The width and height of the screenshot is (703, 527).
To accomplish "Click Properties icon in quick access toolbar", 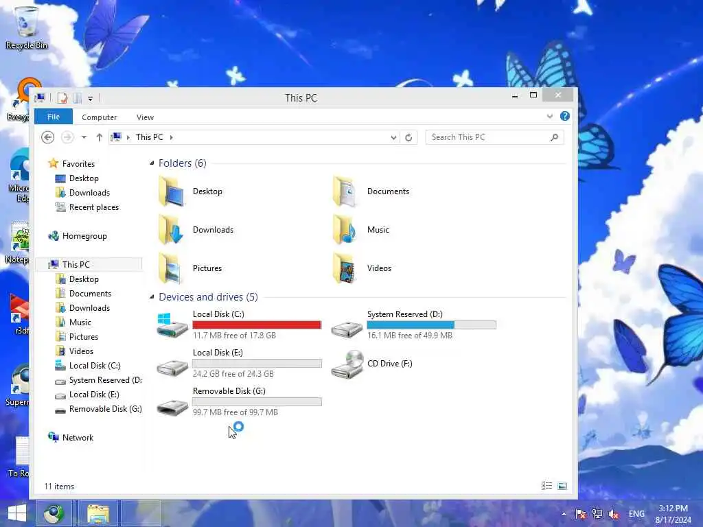I will [x=62, y=97].
